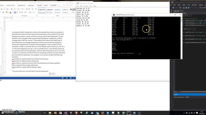Toggle Show paragraph marks in Word
This screenshot has height=115, width=206.
coord(36,9)
